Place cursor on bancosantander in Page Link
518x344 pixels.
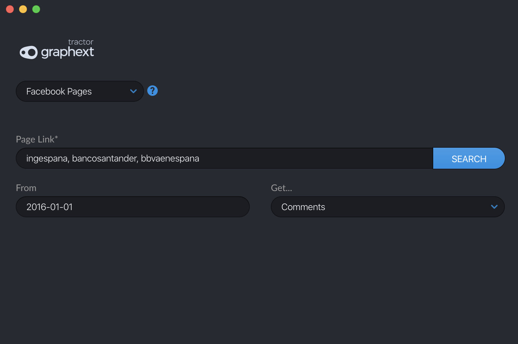coord(104,159)
